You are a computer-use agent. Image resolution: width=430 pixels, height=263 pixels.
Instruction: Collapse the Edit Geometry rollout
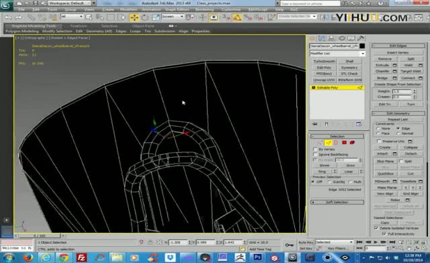398,113
